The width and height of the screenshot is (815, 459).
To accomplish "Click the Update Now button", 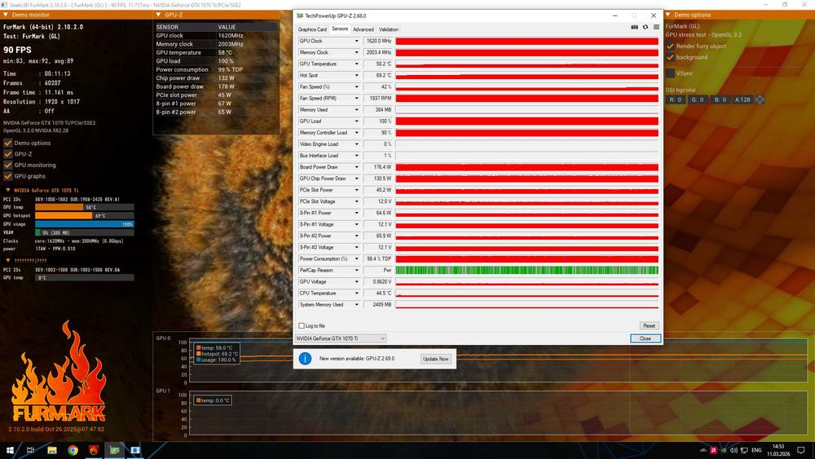I will [x=435, y=359].
